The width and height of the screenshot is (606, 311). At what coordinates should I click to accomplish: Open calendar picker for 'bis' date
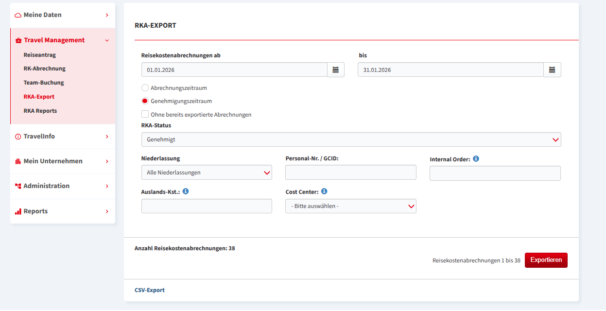pos(552,70)
